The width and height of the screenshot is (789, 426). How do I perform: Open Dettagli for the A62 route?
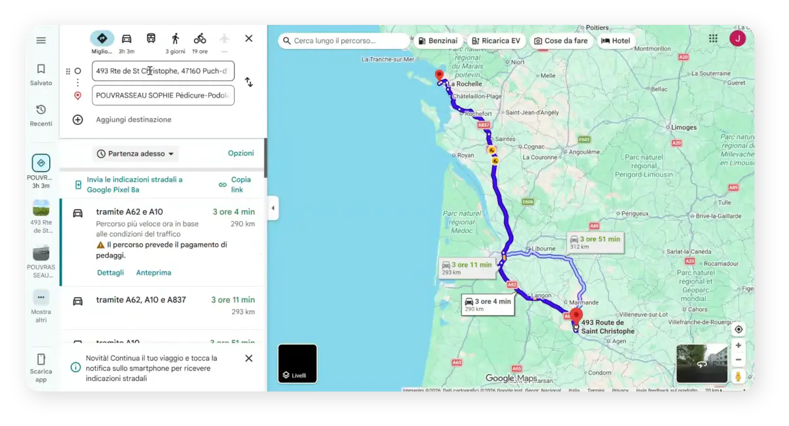(110, 273)
